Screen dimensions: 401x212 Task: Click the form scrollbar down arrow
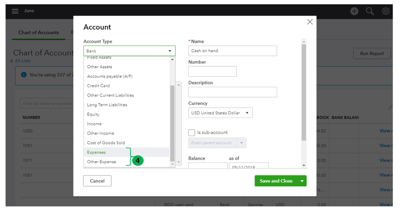304,166
